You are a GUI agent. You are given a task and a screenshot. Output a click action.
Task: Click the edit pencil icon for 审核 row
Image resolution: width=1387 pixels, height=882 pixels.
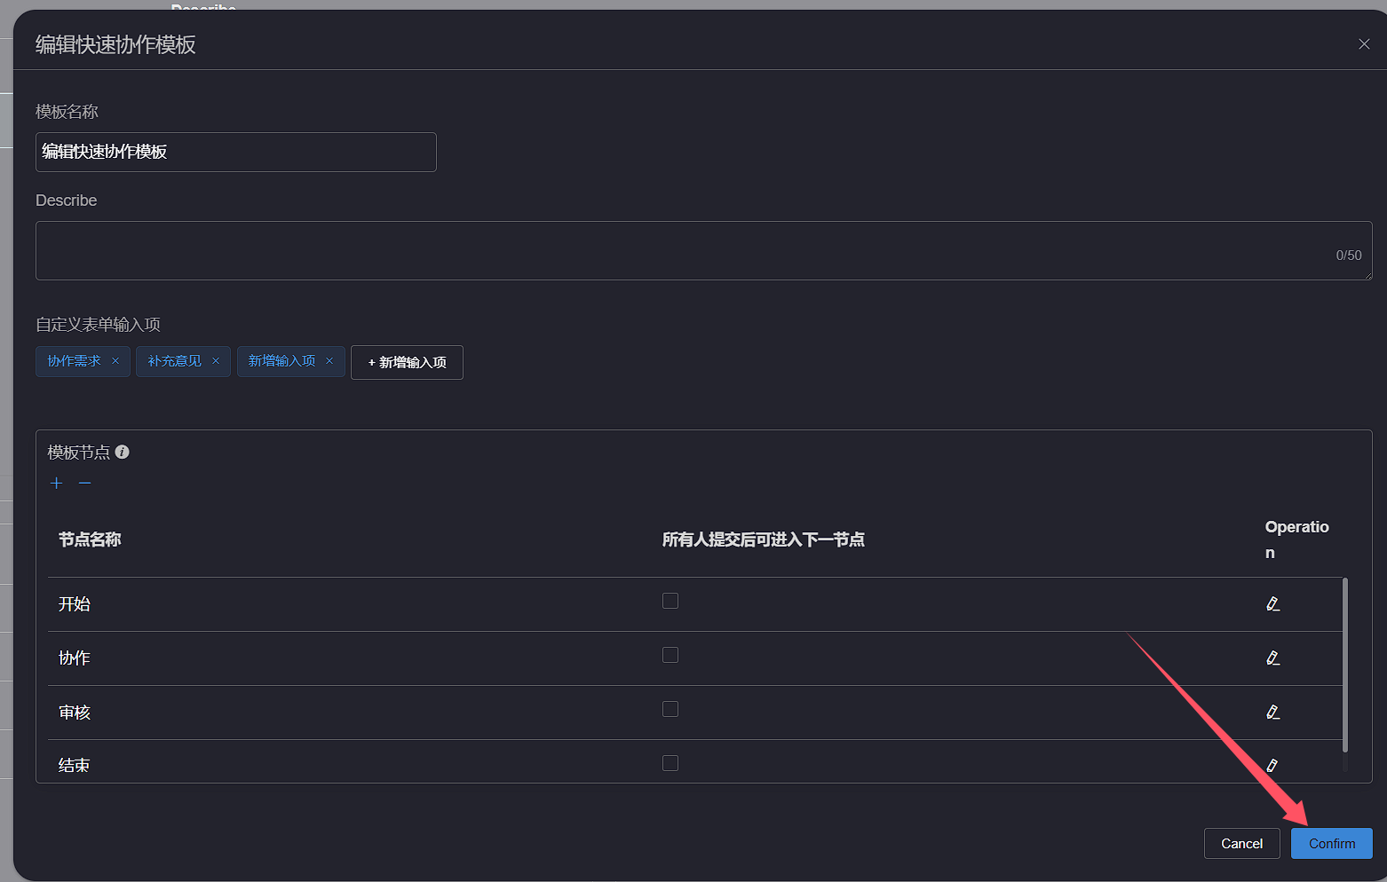tap(1272, 713)
